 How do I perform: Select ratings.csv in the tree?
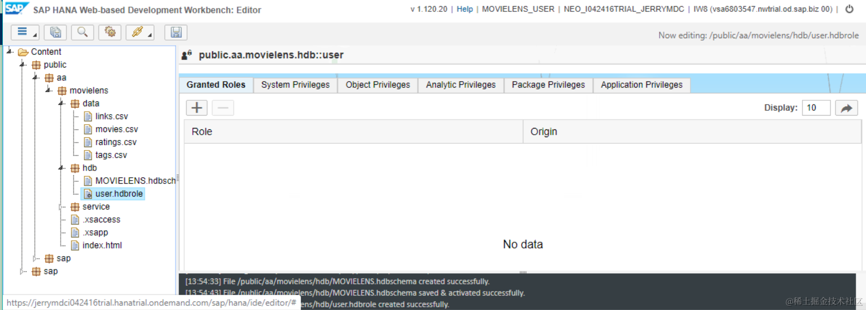[x=116, y=142]
